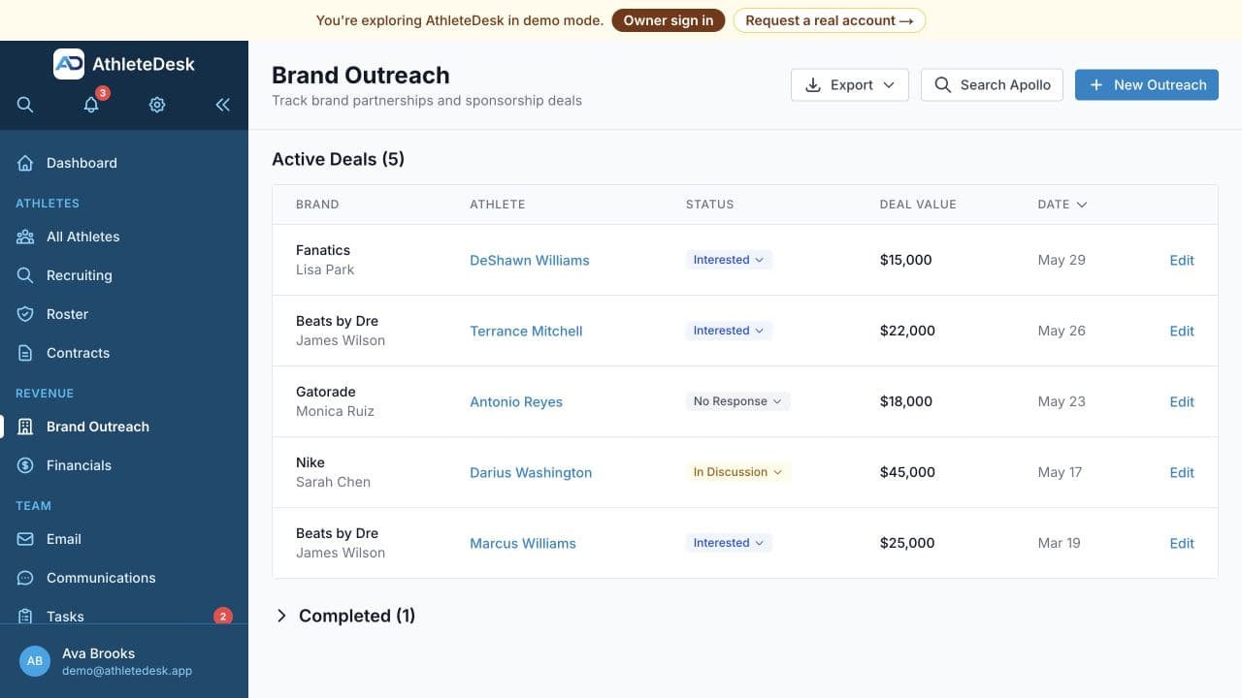Click Request a real account button
The width and height of the screenshot is (1242, 698).
tap(829, 20)
